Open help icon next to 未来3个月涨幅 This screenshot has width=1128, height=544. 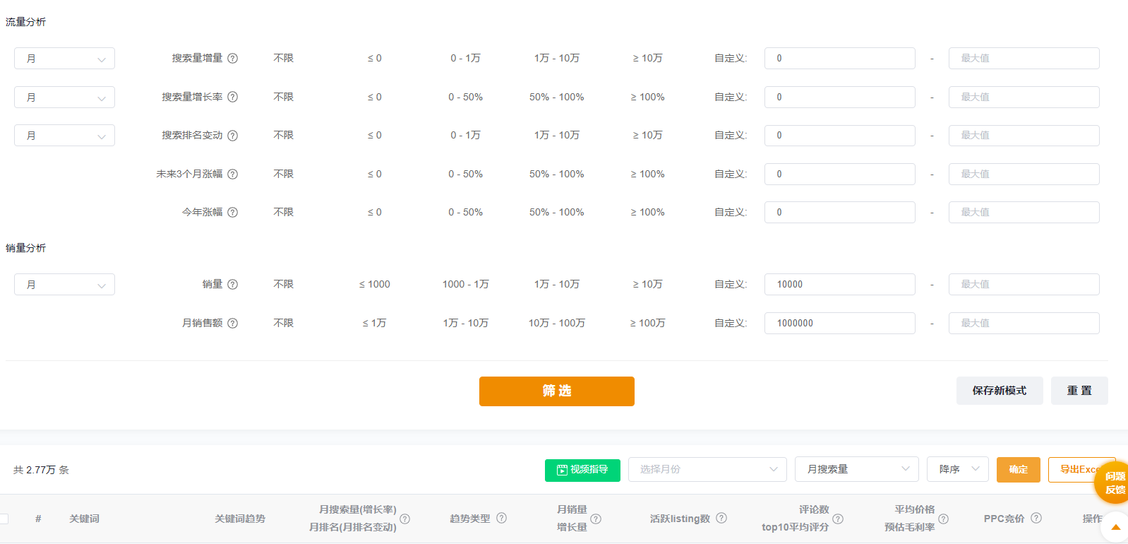click(232, 174)
